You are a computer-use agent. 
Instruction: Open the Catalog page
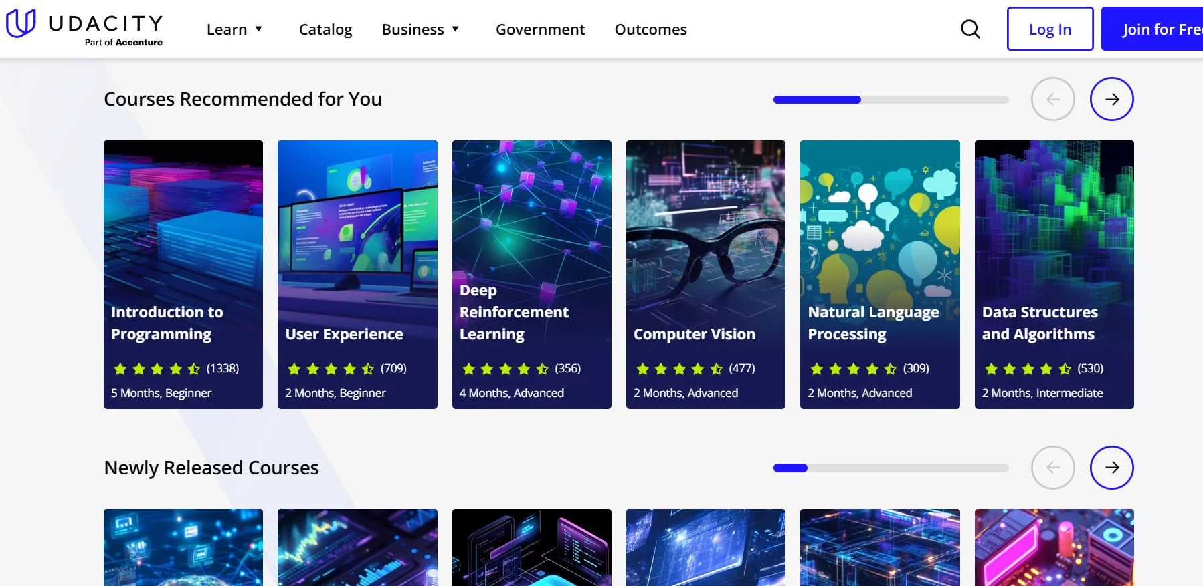point(325,29)
